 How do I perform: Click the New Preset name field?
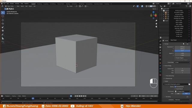coord(179,40)
